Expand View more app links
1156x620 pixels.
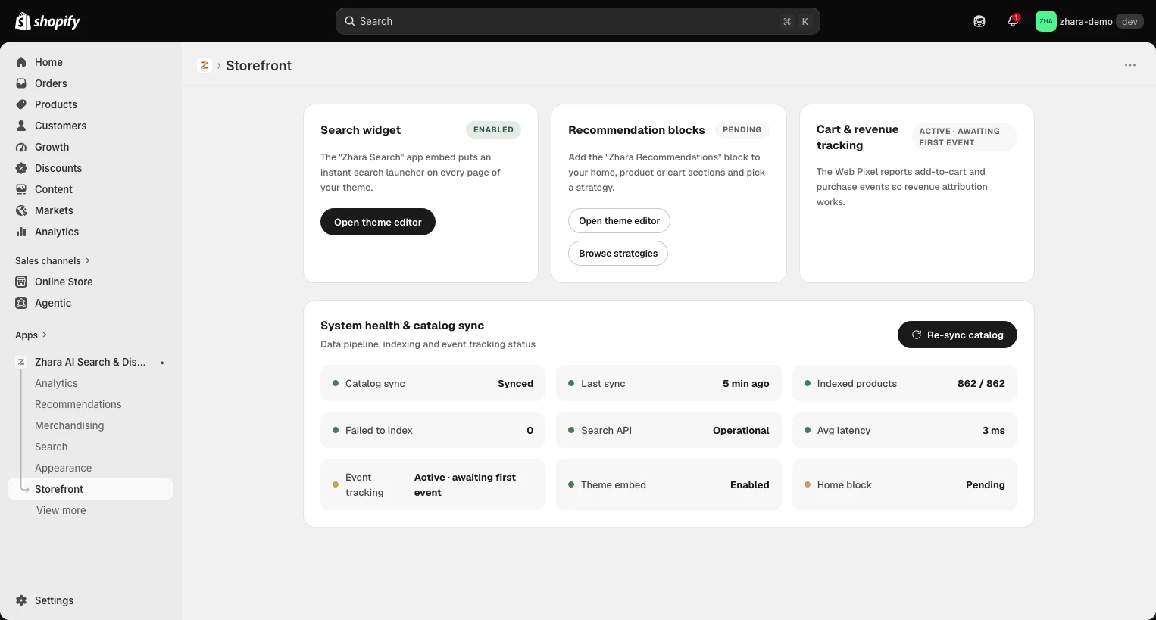pyautogui.click(x=61, y=510)
